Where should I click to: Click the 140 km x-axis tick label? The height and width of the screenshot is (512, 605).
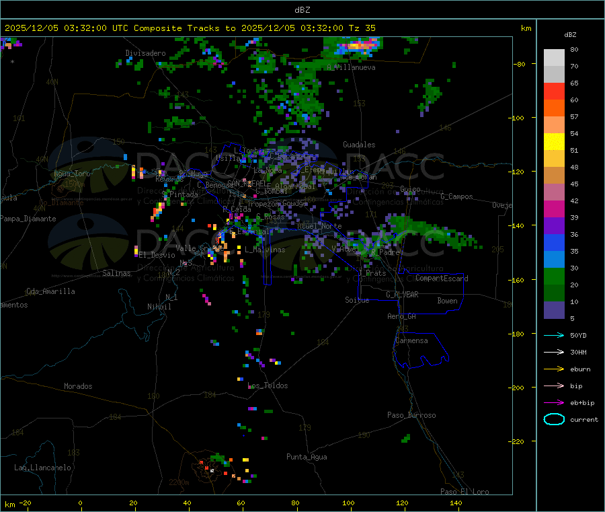click(x=456, y=503)
